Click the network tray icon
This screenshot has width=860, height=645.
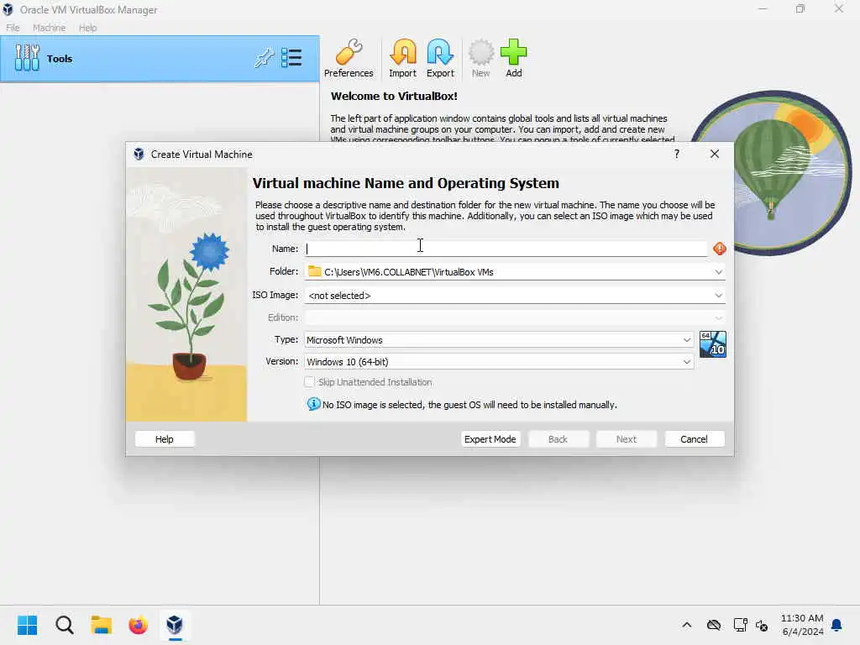740,625
